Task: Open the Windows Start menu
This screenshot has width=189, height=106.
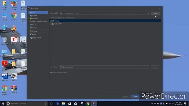Action: tap(3, 103)
